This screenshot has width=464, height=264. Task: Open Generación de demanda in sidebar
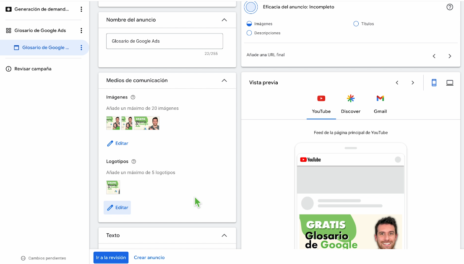(x=42, y=9)
